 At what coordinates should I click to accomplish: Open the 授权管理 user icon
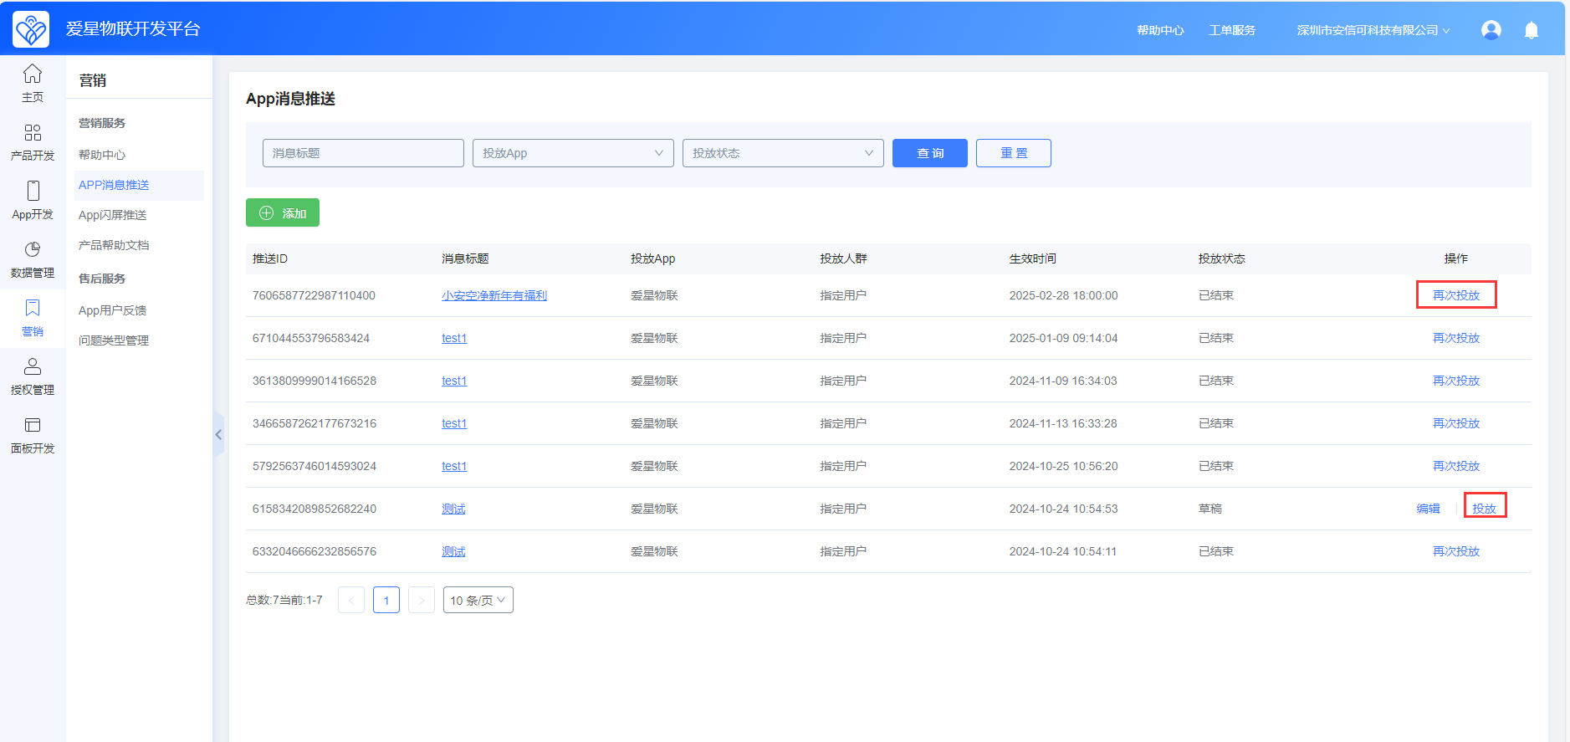pyautogui.click(x=33, y=366)
